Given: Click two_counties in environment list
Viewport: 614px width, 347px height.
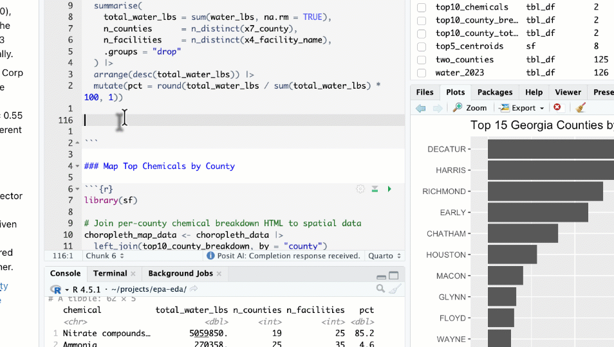Looking at the screenshot, I should [465, 59].
